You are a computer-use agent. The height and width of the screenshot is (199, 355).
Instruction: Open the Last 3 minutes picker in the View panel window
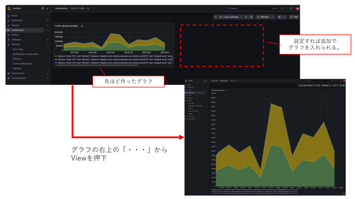(308, 85)
